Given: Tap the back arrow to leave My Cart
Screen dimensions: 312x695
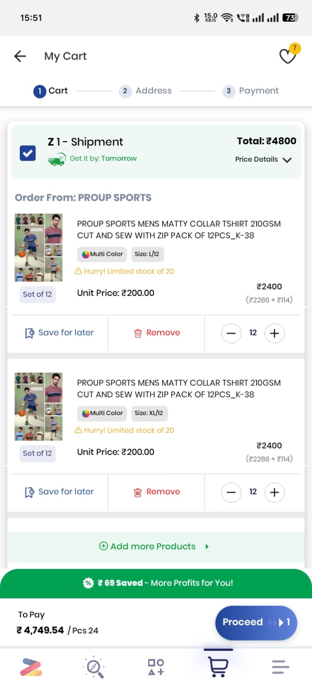Looking at the screenshot, I should (20, 56).
